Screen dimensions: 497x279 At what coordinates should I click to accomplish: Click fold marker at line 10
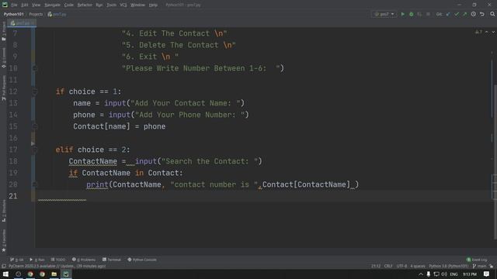tap(34, 68)
